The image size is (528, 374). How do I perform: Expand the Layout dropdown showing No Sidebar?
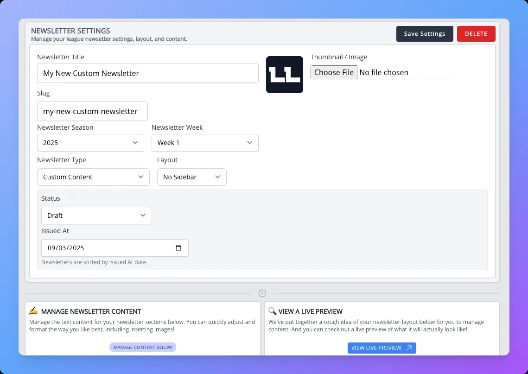point(191,177)
